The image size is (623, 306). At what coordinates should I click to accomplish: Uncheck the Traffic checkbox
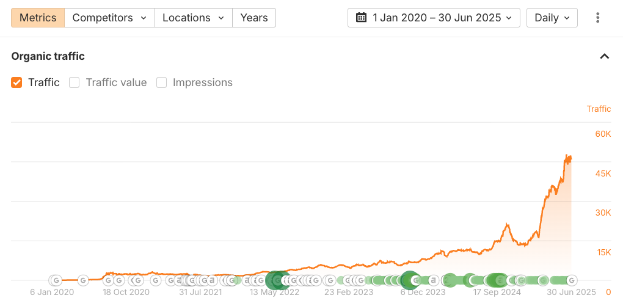[16, 82]
